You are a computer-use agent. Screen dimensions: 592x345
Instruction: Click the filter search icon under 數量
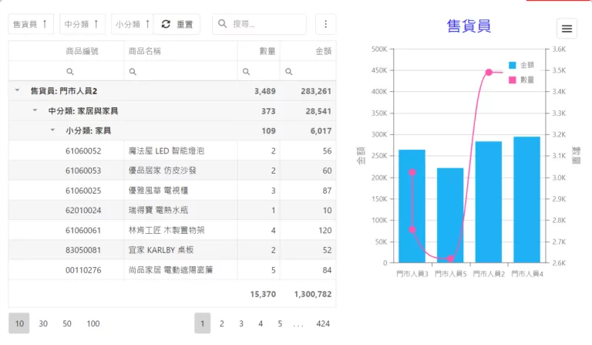click(x=246, y=71)
